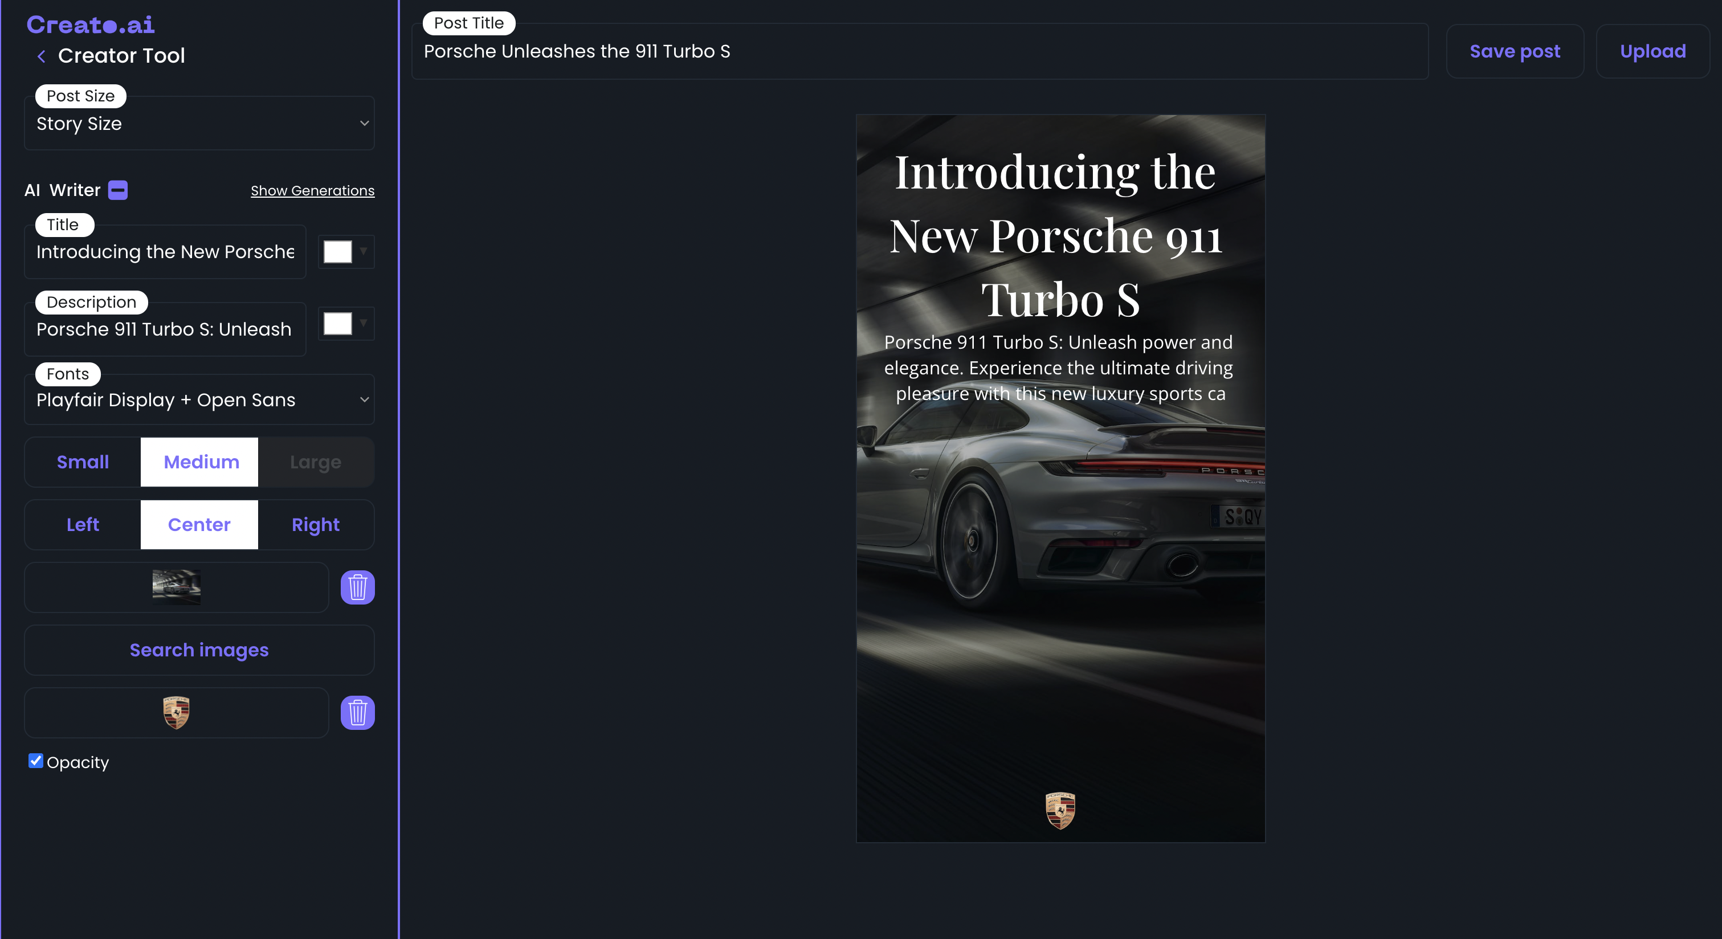The width and height of the screenshot is (1722, 939).
Task: Delete the car background image with trash icon
Action: pyautogui.click(x=358, y=587)
